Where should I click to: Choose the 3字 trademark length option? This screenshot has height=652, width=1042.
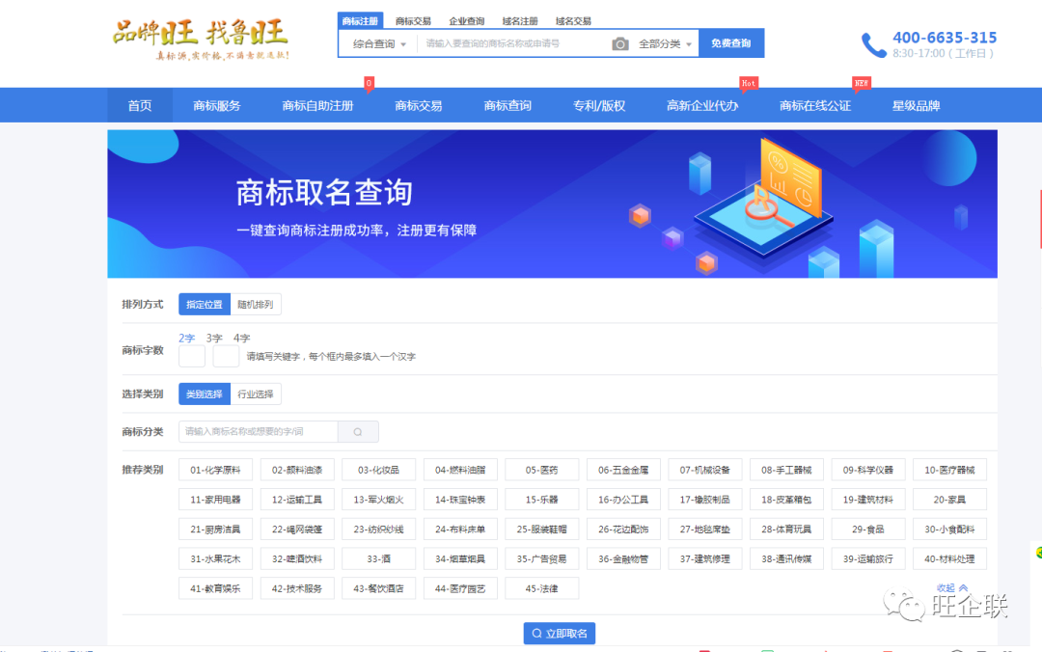[x=214, y=339]
